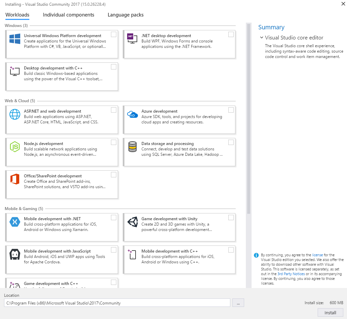Viewport: 347px width, 319px height.
Task: Click the .NET desktop development icon
Action: (132, 38)
